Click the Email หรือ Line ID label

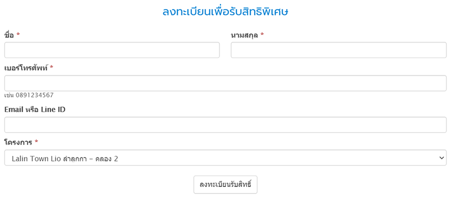coord(35,109)
